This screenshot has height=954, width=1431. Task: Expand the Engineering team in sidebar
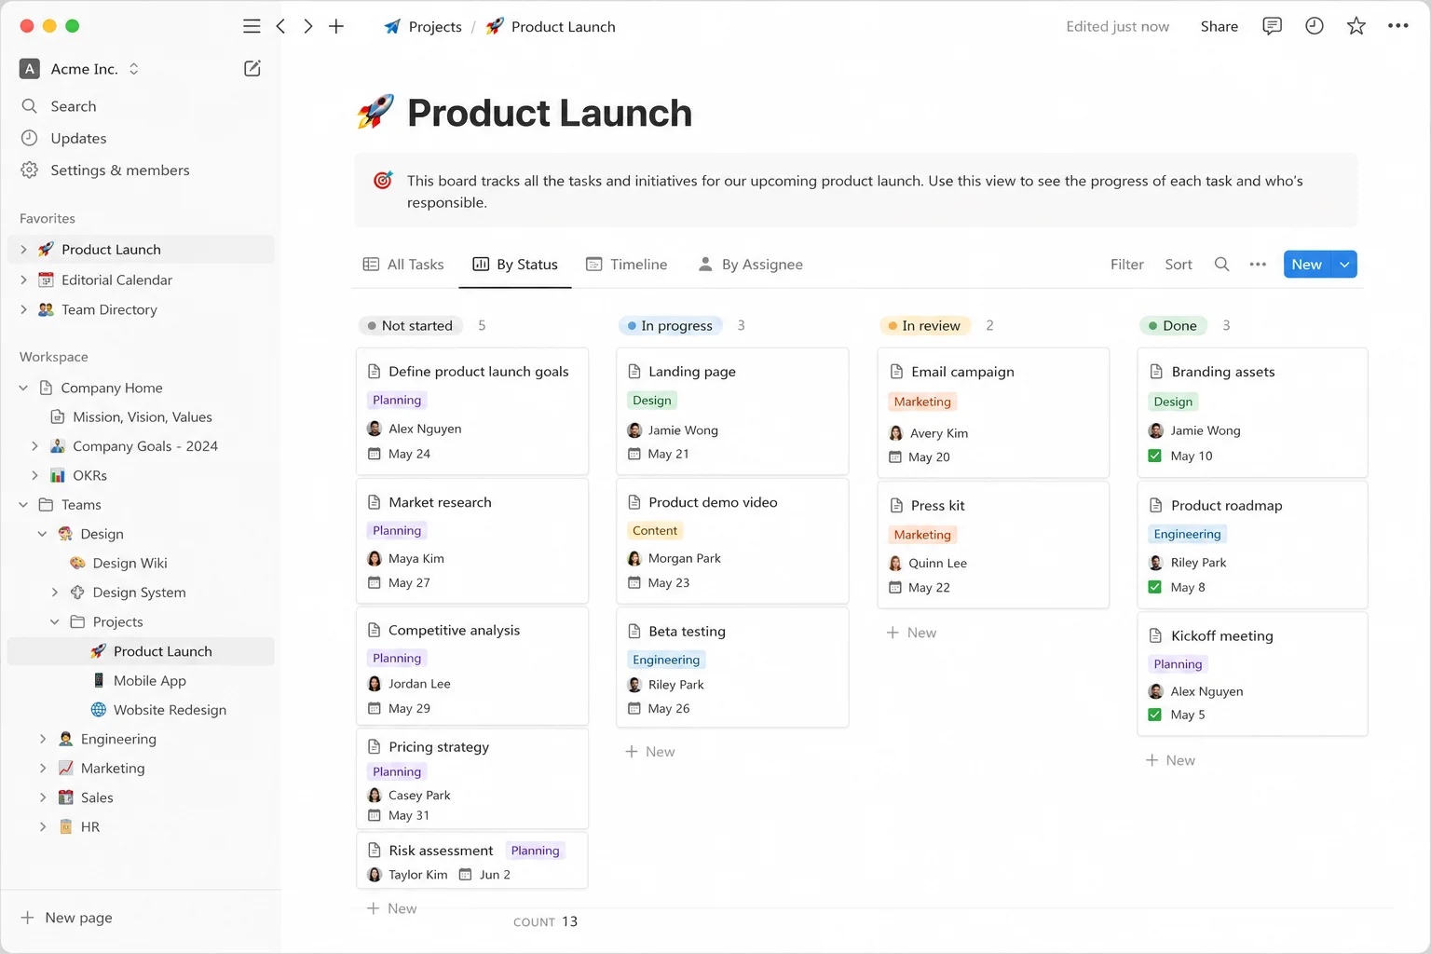pyautogui.click(x=42, y=739)
